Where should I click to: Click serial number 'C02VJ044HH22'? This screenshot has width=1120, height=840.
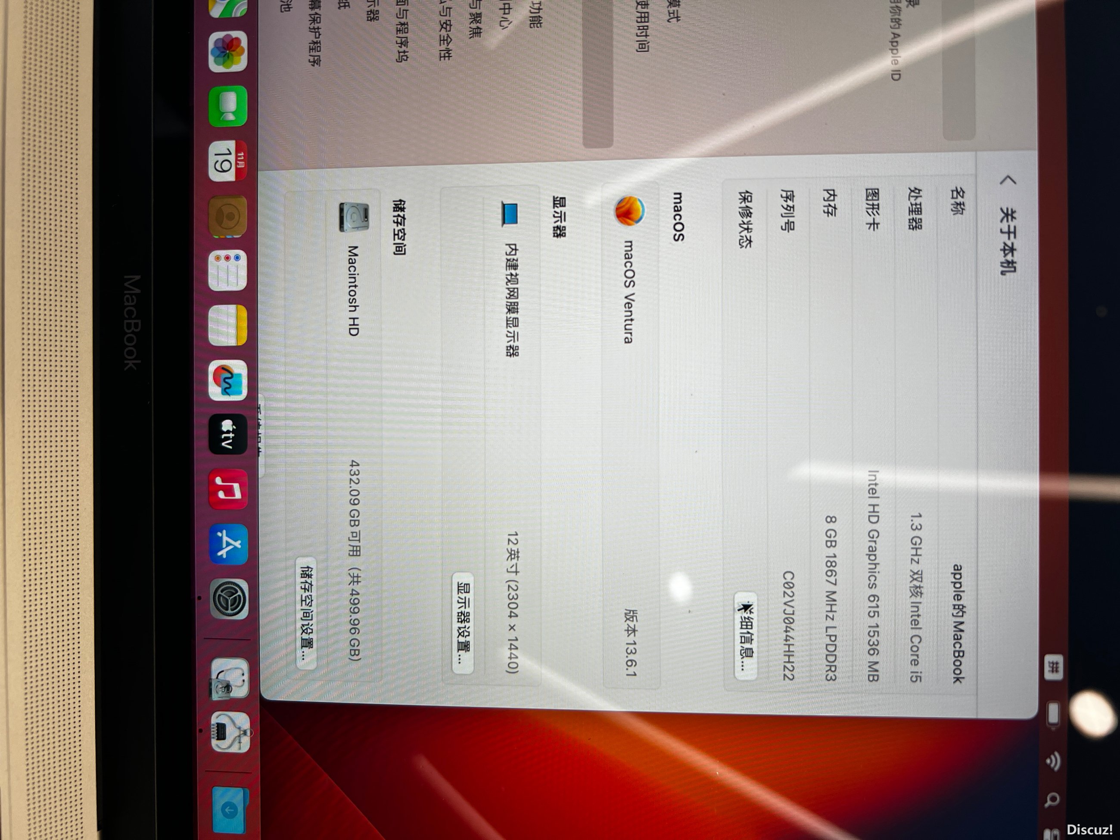(788, 625)
